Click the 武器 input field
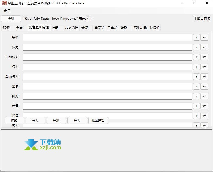The height and width of the screenshot is (172, 213). coord(107,106)
